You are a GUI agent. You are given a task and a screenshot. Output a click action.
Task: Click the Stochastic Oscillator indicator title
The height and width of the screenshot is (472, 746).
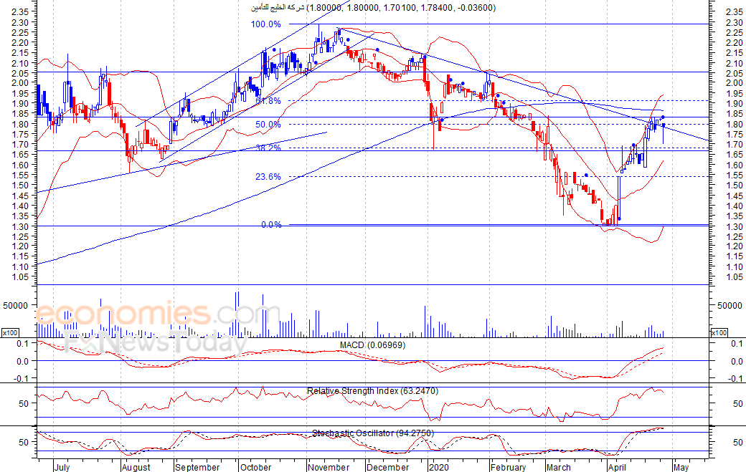372,433
